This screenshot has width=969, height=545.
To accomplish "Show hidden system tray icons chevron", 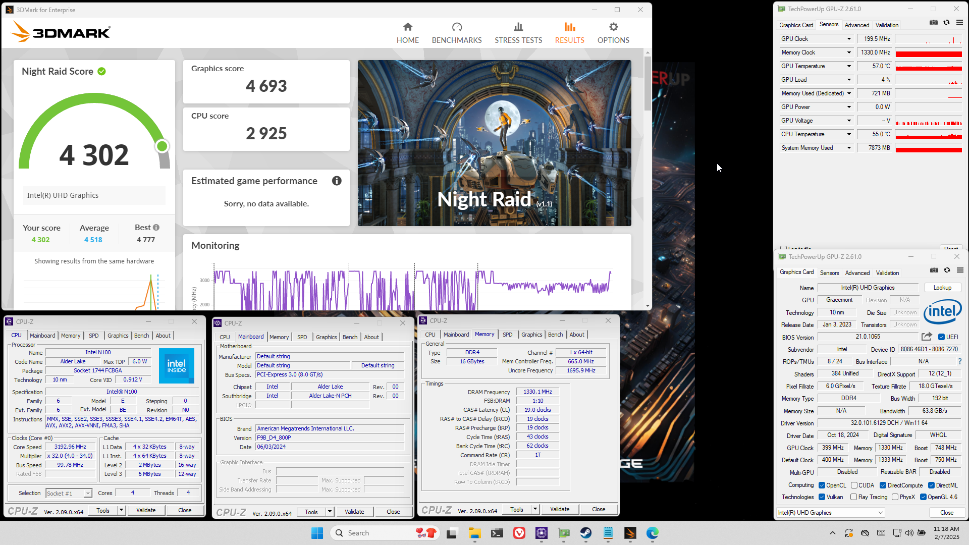I will pyautogui.click(x=832, y=533).
